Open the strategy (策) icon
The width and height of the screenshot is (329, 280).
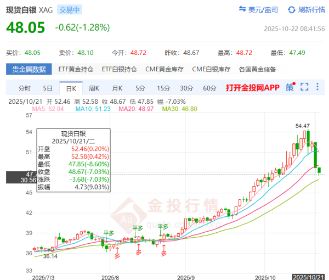click(x=290, y=87)
